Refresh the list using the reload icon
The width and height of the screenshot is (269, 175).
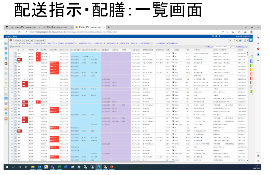(247, 46)
